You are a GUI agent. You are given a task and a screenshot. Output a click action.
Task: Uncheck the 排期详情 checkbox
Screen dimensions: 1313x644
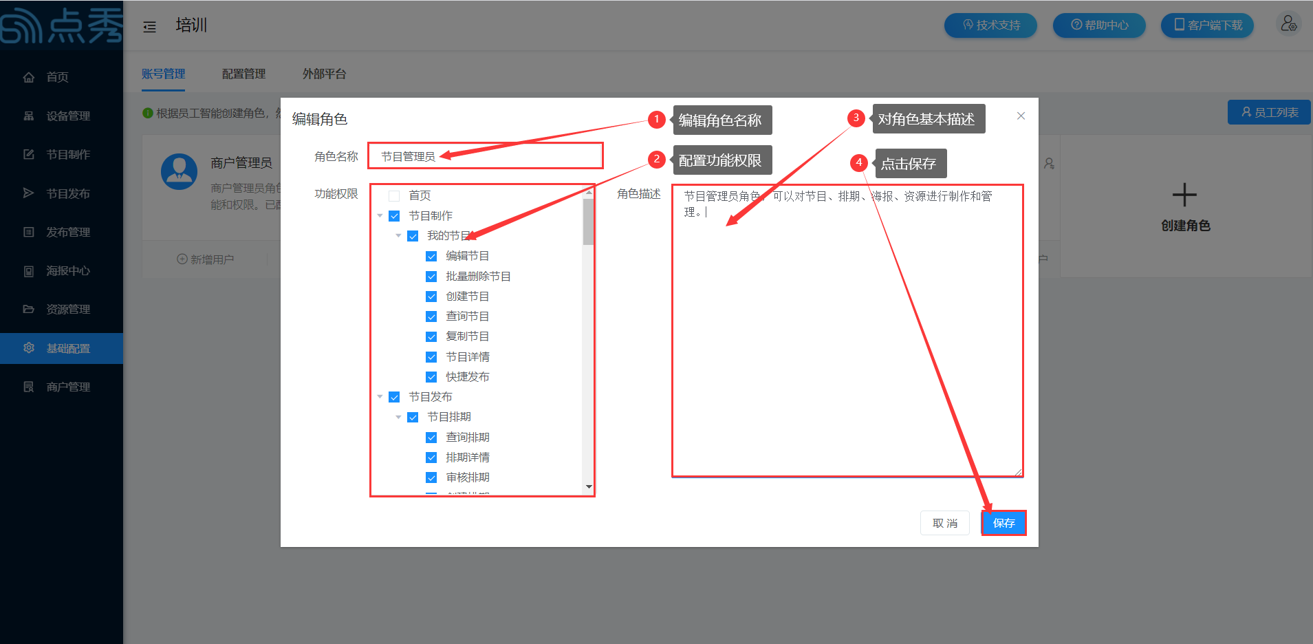431,458
